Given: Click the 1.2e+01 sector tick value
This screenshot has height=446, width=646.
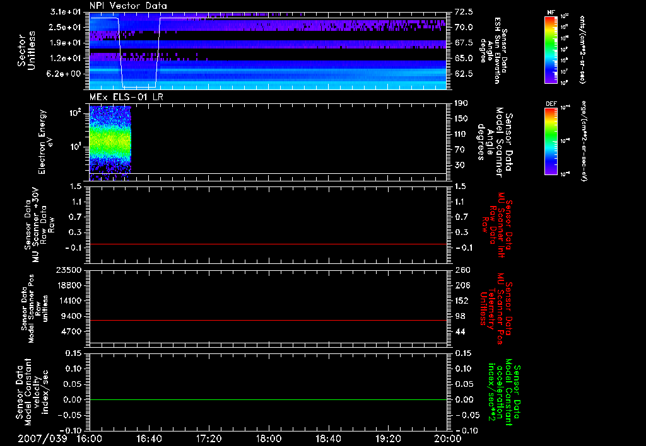Looking at the screenshot, I should 66,59.
